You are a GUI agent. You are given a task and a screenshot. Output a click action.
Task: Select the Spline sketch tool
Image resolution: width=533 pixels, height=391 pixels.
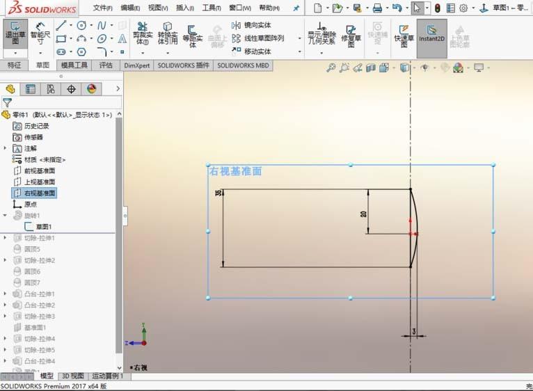(102, 25)
